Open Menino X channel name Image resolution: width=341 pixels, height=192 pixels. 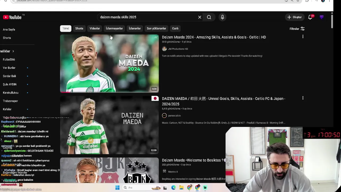point(173,172)
